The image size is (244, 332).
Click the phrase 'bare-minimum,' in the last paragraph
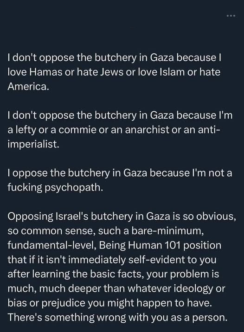168,231
